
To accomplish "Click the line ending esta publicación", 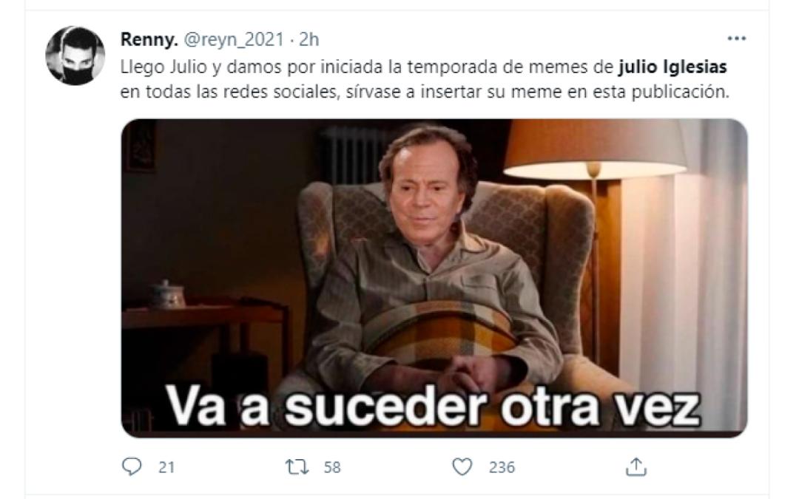I will (x=425, y=92).
